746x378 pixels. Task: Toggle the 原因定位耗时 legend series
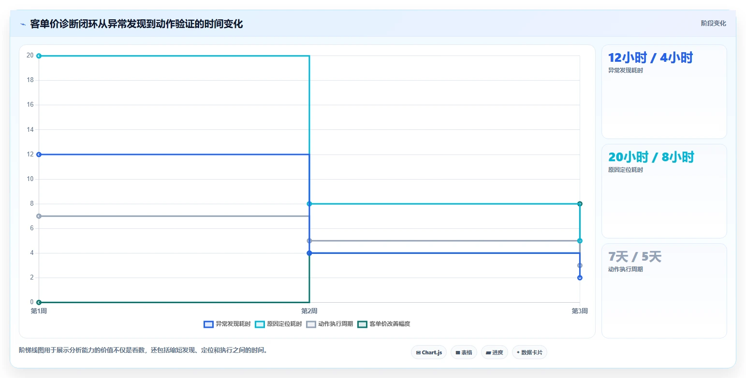pyautogui.click(x=278, y=324)
